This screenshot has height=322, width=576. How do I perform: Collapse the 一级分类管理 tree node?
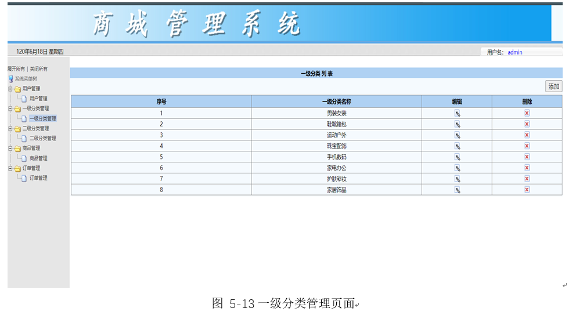10,108
